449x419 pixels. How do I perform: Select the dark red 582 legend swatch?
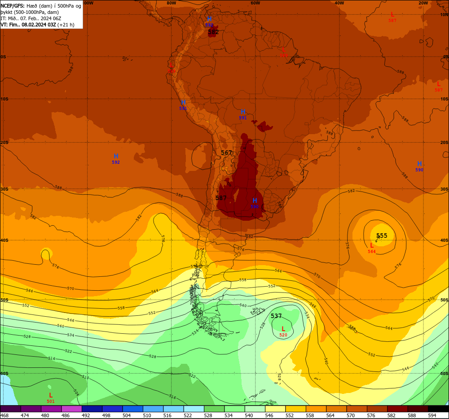point(397,409)
